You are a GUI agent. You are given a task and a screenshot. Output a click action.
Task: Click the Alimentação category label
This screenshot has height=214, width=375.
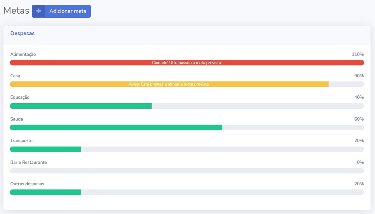click(23, 55)
